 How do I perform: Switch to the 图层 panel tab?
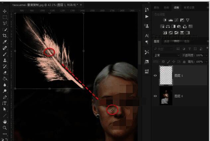(x=157, y=41)
